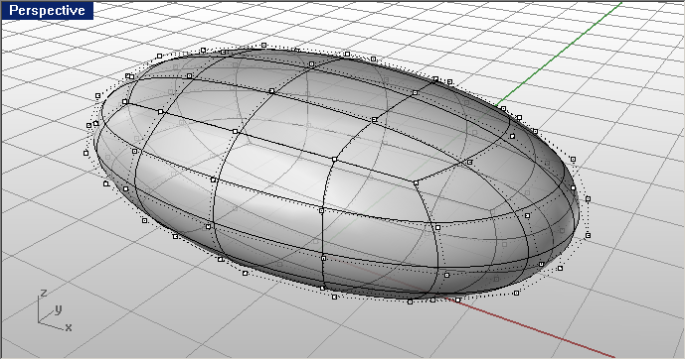The height and width of the screenshot is (360, 686).
Task: Click the world XYZ axes icon
Action: click(55, 310)
